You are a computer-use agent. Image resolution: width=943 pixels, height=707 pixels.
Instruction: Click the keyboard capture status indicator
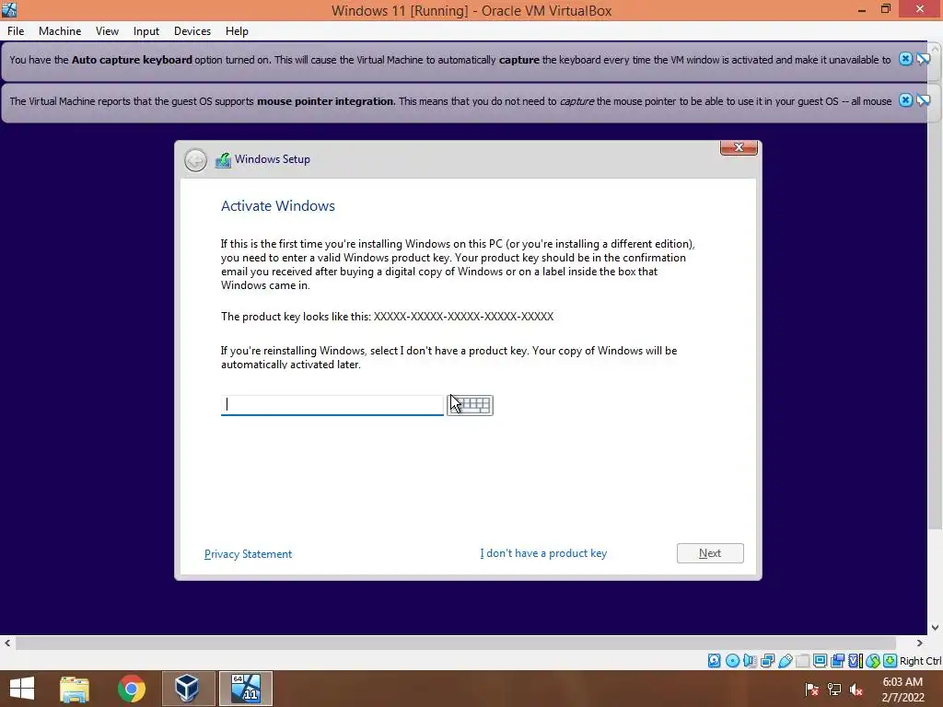(891, 661)
